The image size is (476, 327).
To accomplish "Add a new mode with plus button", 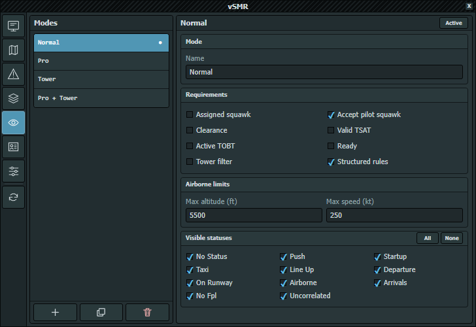I will tap(55, 312).
